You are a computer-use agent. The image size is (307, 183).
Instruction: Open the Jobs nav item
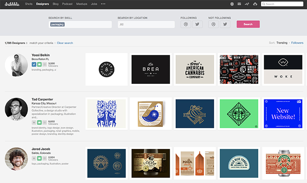[x=94, y=4]
